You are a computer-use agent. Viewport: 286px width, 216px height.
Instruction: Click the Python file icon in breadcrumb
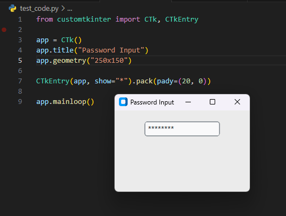pyautogui.click(x=12, y=9)
